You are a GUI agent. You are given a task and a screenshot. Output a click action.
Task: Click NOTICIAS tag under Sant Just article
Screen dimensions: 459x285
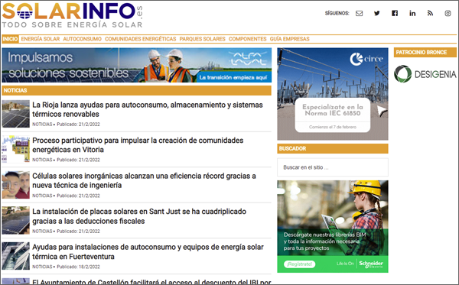42,232
